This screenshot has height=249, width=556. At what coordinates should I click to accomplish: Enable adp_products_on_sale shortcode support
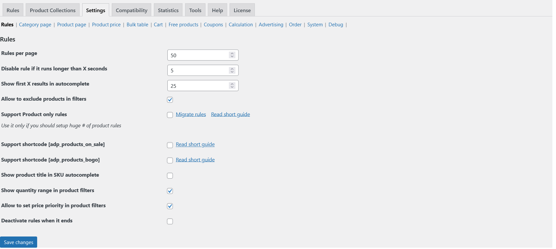tap(170, 145)
